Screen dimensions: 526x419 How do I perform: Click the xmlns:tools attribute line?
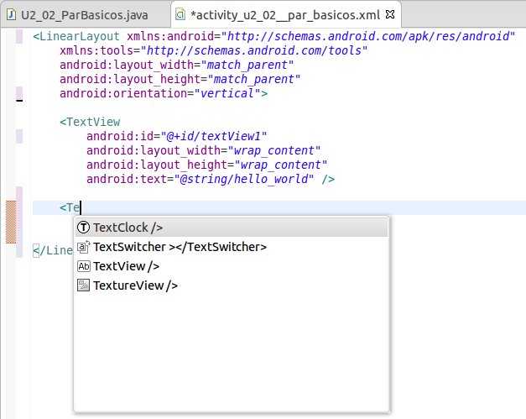tap(213, 50)
